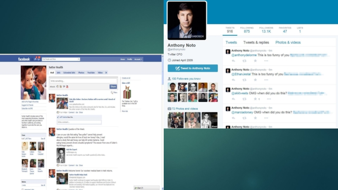Open 72 Photos and videos link

pyautogui.click(x=185, y=109)
